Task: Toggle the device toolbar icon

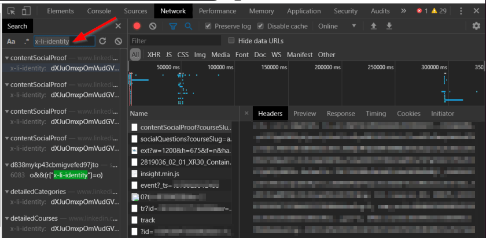Action: [x=27, y=11]
